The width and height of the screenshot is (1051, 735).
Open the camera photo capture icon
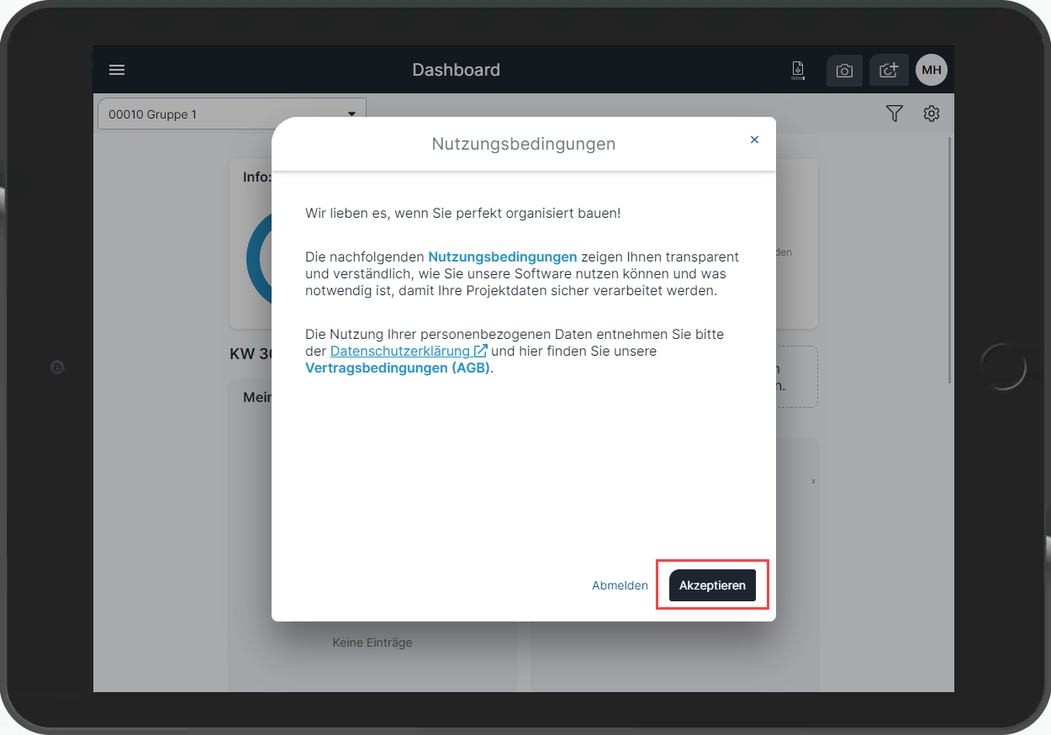tap(844, 71)
